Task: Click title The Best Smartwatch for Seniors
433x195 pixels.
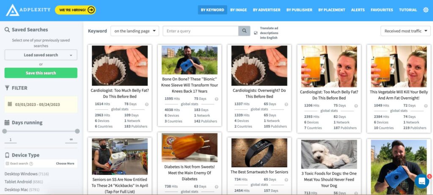Action: [x=259, y=172]
